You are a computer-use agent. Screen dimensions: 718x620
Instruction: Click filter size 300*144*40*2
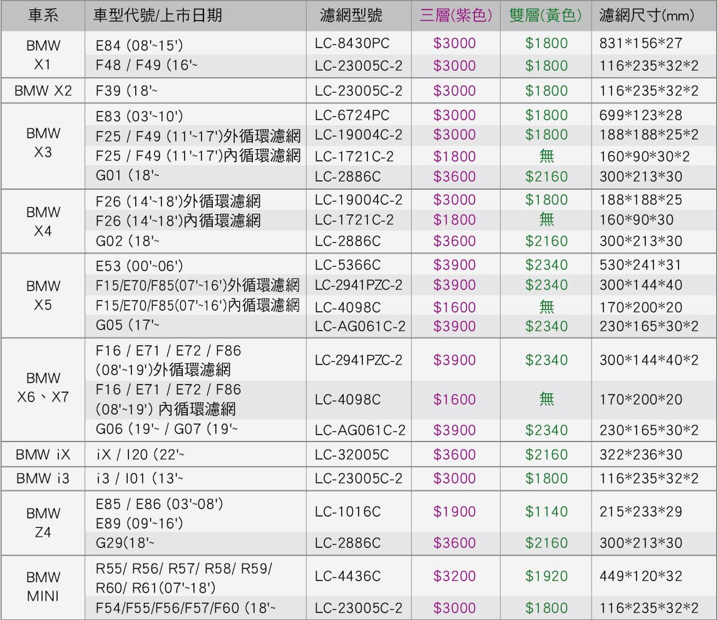tap(649, 360)
